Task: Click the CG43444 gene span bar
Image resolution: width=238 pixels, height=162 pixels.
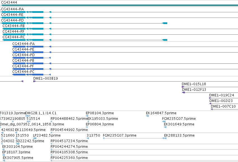Action: (x=119, y=6)
